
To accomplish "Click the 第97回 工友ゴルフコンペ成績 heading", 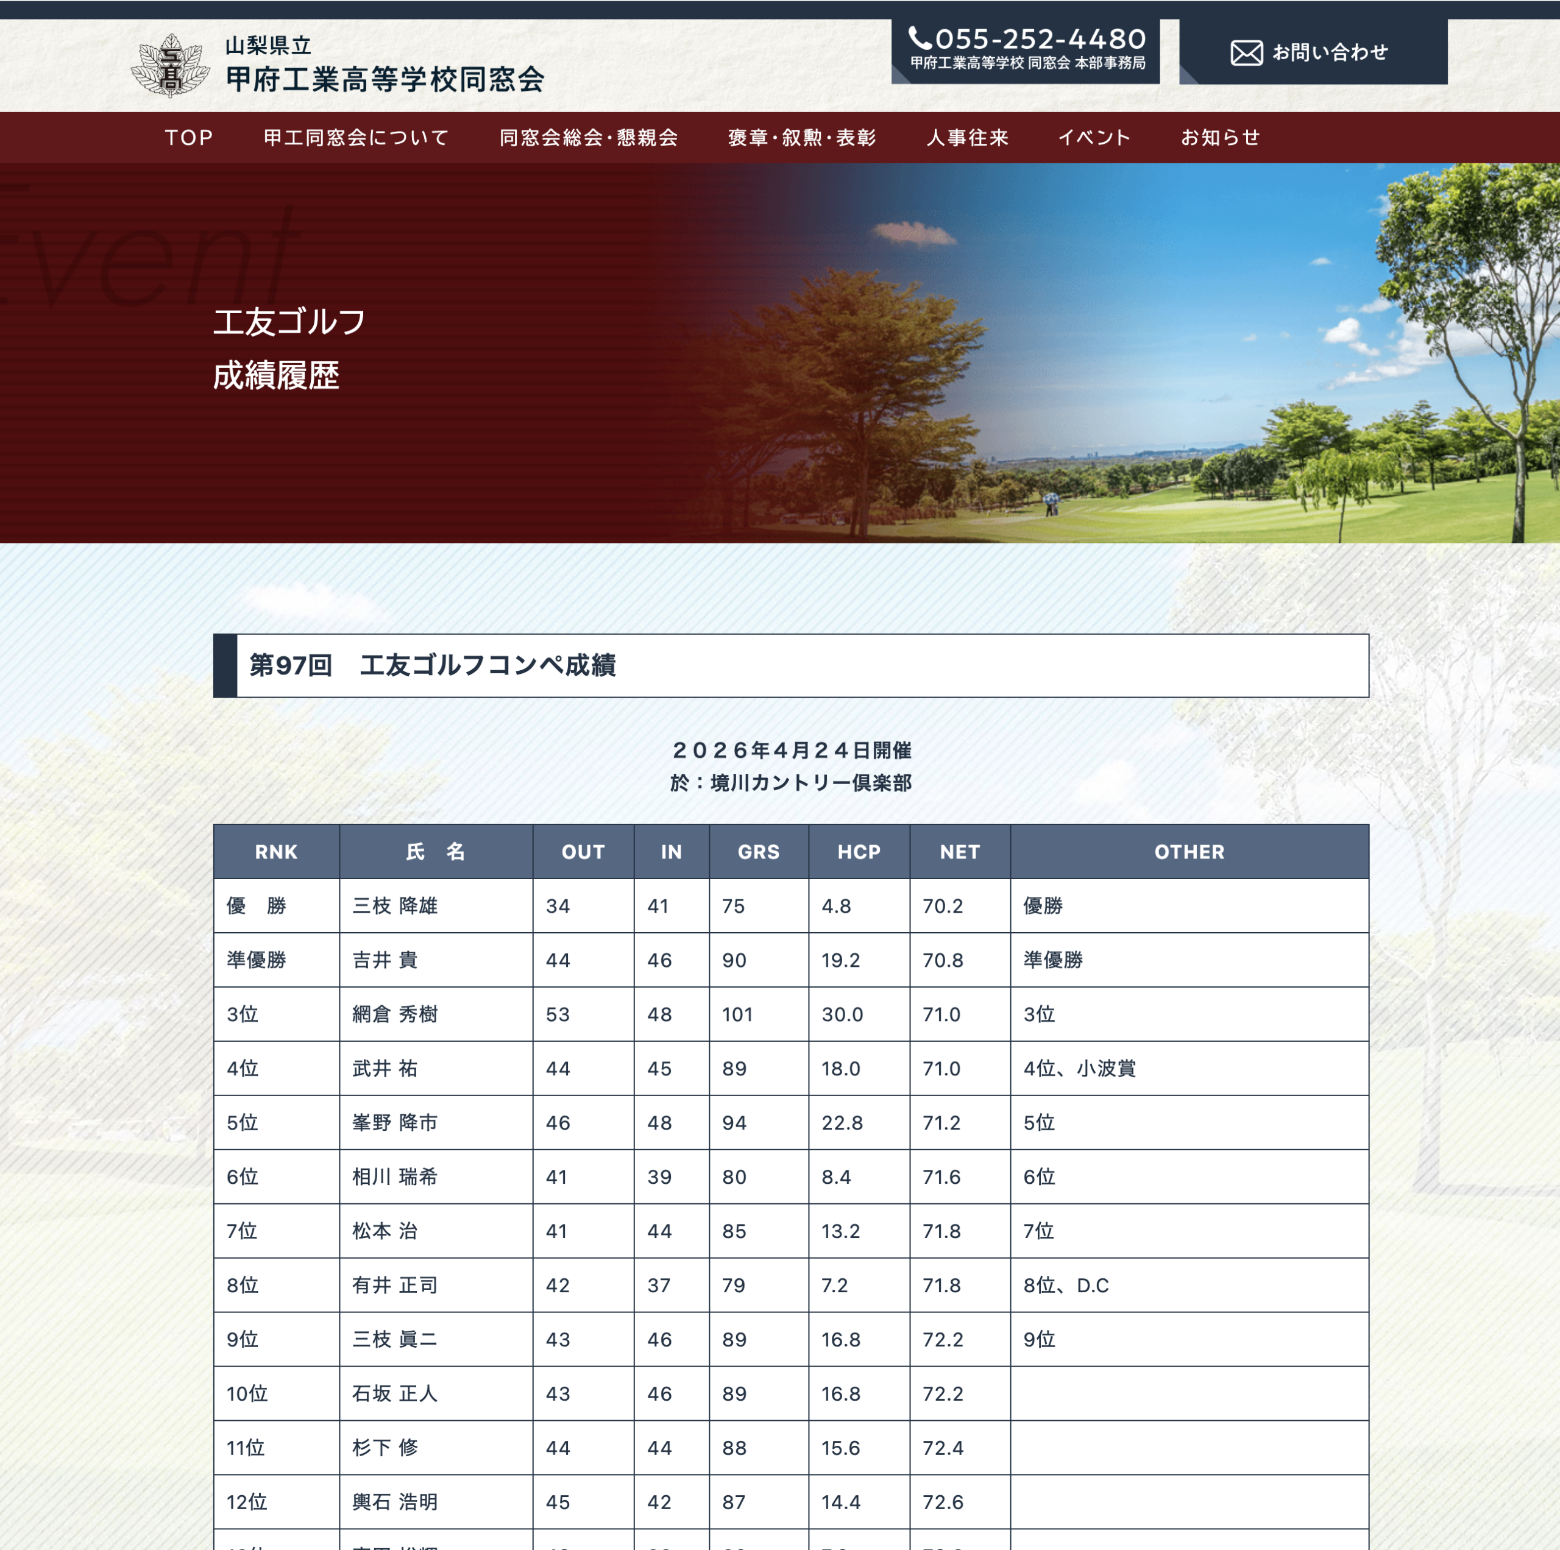I will click(x=433, y=665).
